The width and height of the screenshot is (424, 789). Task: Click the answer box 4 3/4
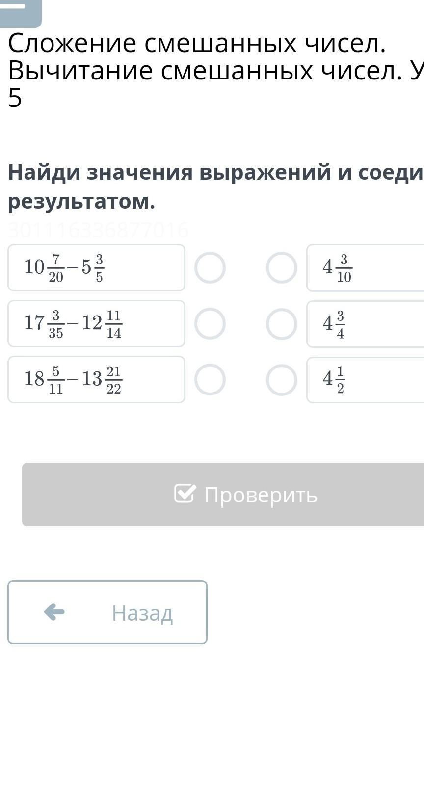pyautogui.click(x=366, y=324)
